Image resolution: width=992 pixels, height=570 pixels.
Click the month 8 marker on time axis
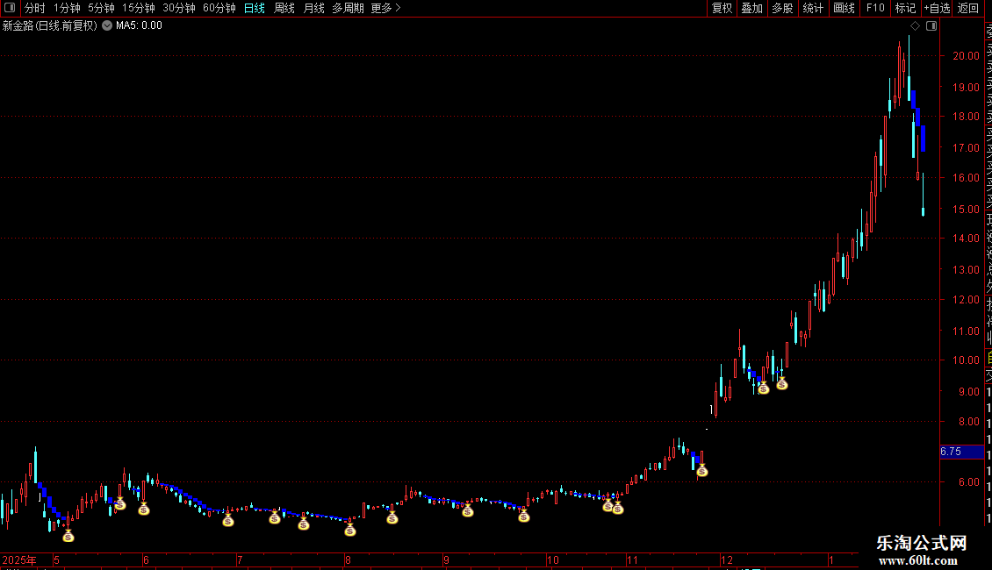pyautogui.click(x=348, y=559)
